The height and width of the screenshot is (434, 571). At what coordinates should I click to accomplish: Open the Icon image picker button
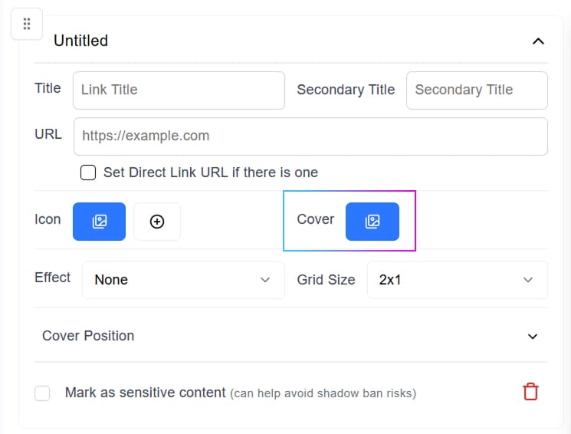[99, 222]
